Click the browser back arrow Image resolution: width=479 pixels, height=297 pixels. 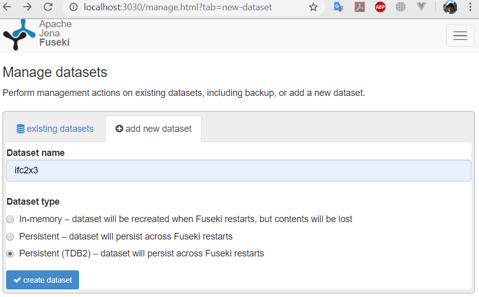7,7
